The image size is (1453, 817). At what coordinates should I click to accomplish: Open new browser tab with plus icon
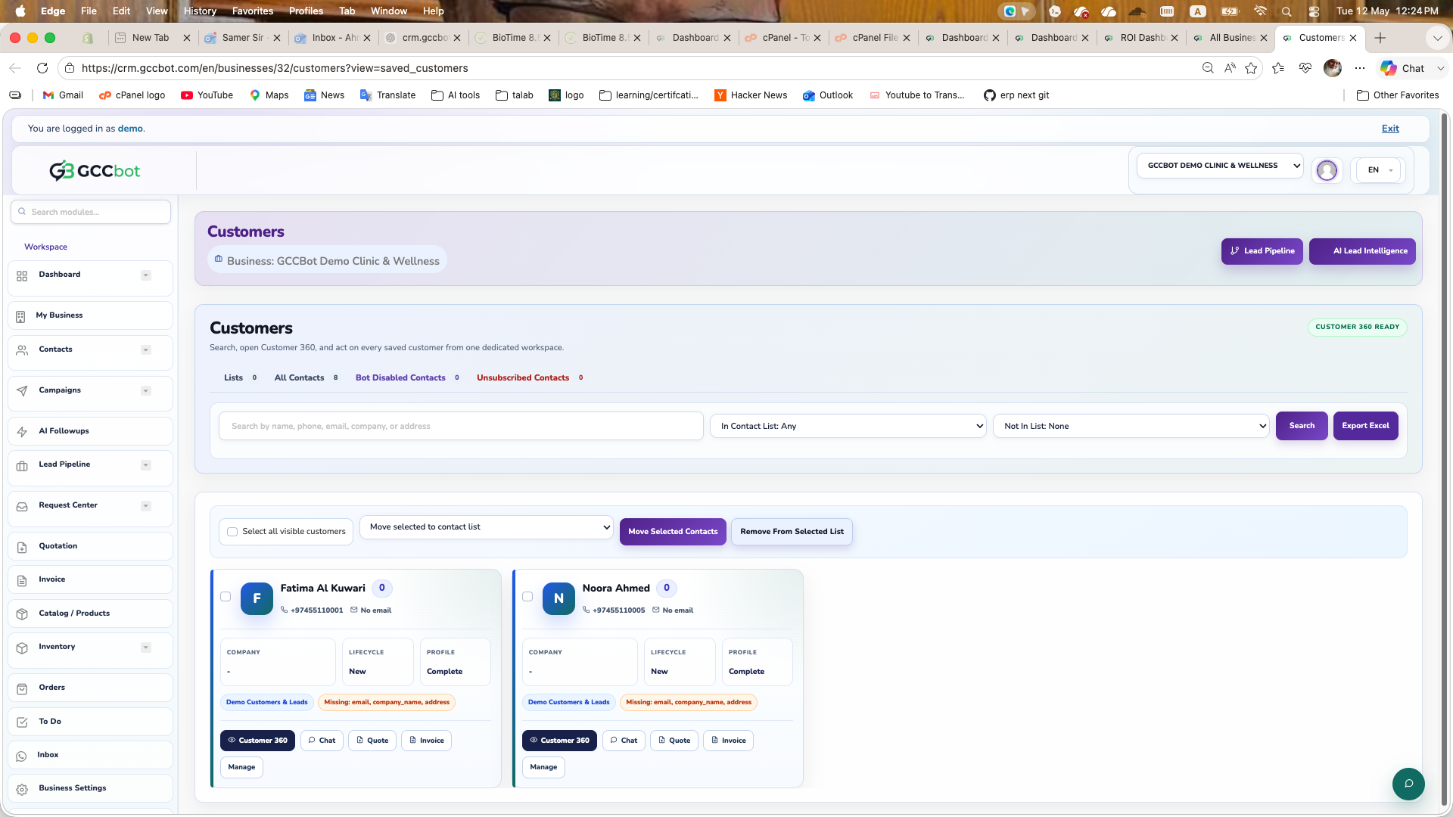pyautogui.click(x=1380, y=38)
